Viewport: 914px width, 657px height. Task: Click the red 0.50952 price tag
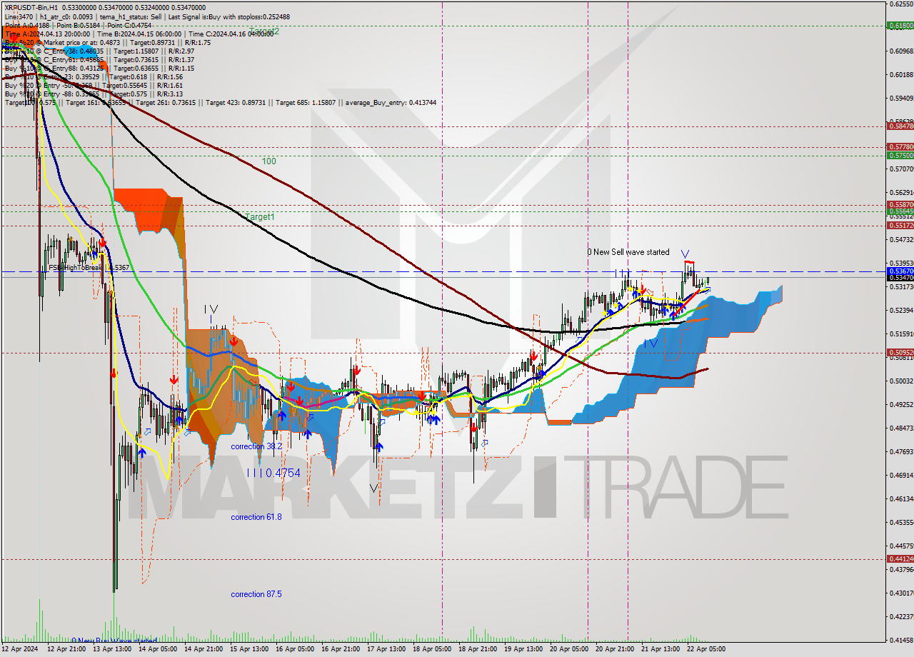click(900, 353)
